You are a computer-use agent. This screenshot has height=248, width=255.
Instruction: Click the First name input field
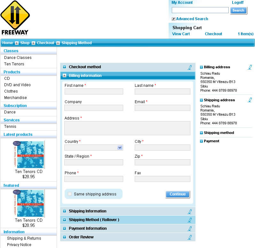click(x=94, y=92)
